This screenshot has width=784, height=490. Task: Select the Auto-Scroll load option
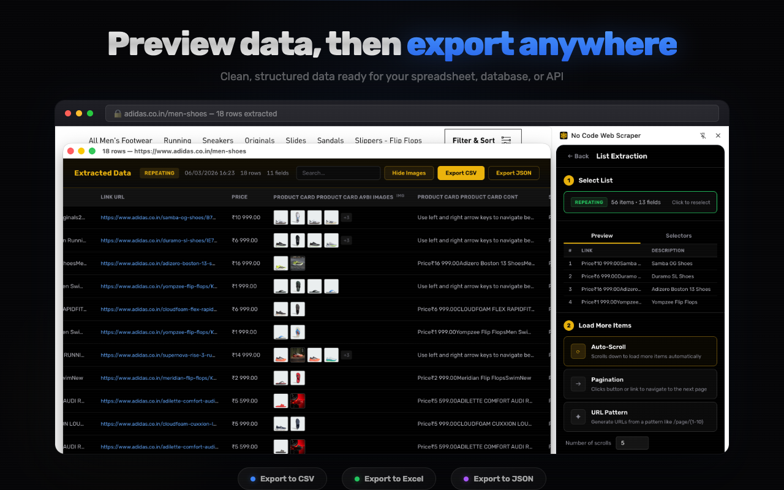(x=640, y=351)
